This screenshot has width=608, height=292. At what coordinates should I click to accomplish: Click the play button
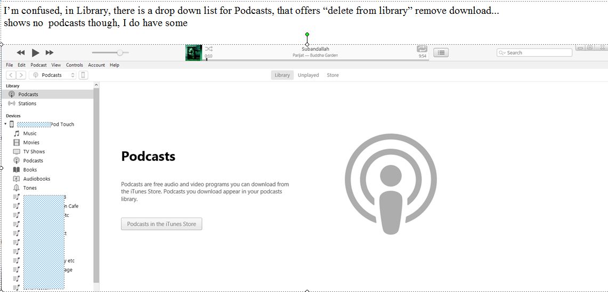coord(35,53)
